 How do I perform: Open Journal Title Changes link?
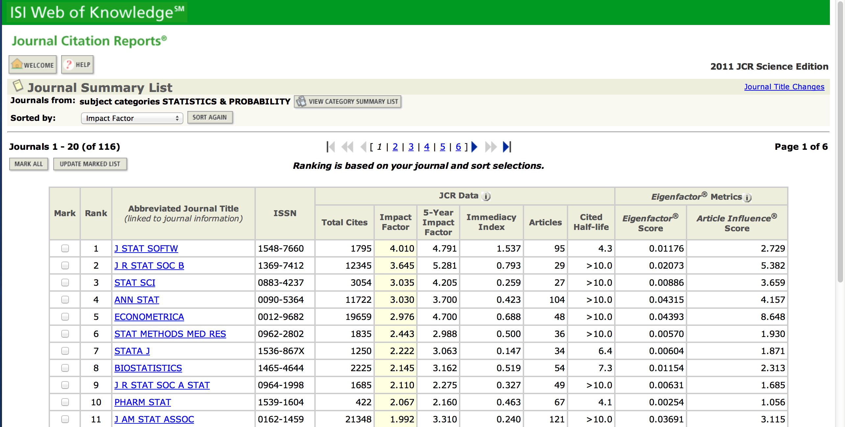784,87
